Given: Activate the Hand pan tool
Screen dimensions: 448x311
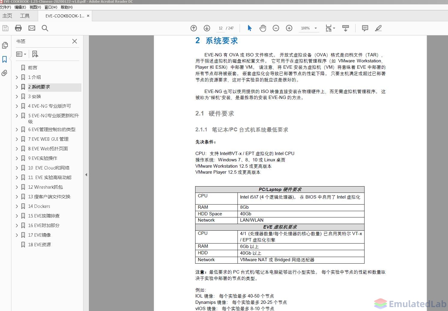Looking at the screenshot, I should coord(263,28).
